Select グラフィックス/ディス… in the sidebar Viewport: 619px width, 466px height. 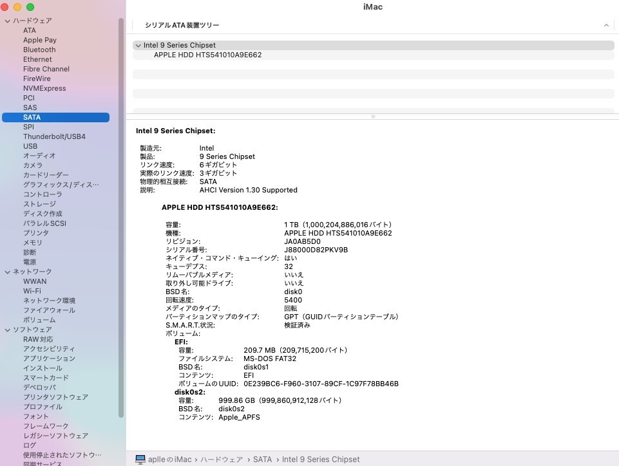click(61, 185)
